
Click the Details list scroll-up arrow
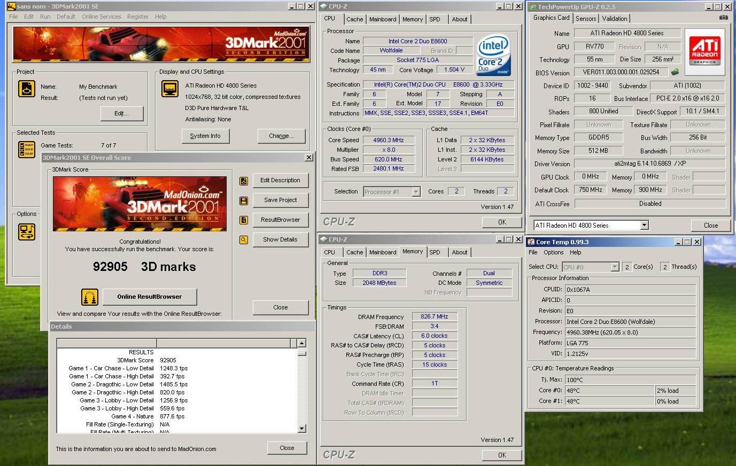click(301, 344)
